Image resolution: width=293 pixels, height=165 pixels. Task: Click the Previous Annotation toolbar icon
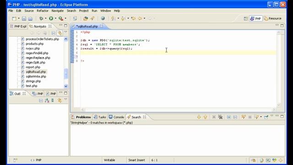point(123,18)
